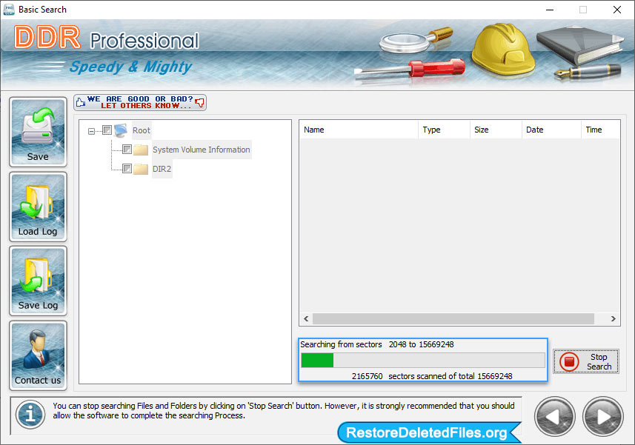Select the Root tree label
The image size is (635, 445).
coord(142,130)
